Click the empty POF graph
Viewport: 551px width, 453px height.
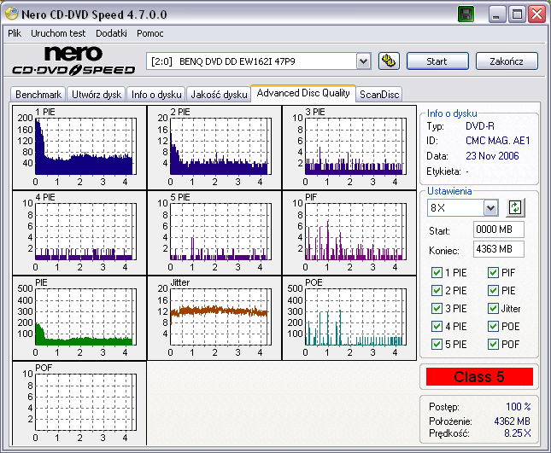[79, 404]
